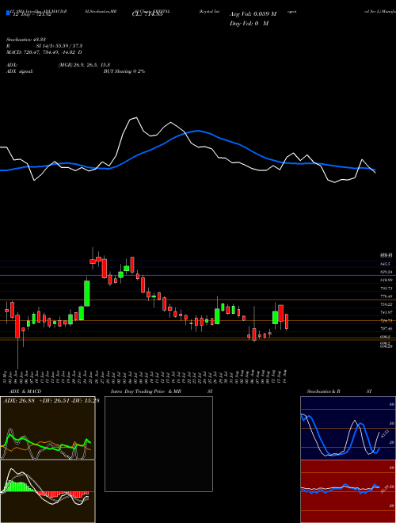Click the 'Intra Day Trading Price & MR' title
Screen dimensions: 396x523
tap(146, 391)
